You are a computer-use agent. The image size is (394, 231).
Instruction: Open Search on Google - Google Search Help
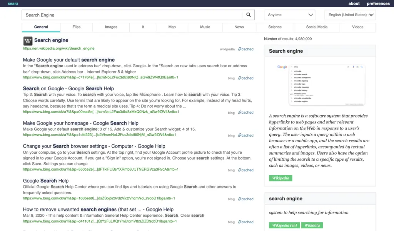coord(68,88)
